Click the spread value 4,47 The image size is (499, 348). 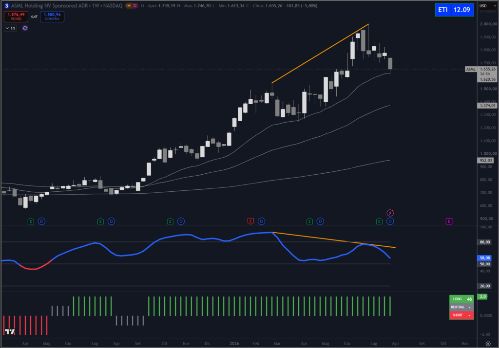[x=34, y=17]
